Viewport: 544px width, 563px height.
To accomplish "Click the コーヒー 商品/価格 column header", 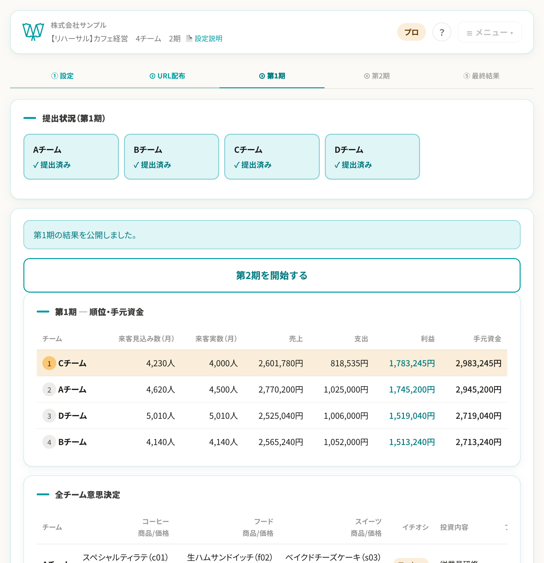I will (154, 527).
